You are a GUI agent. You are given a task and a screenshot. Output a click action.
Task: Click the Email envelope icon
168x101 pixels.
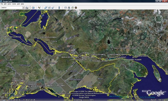[x=66, y=8]
